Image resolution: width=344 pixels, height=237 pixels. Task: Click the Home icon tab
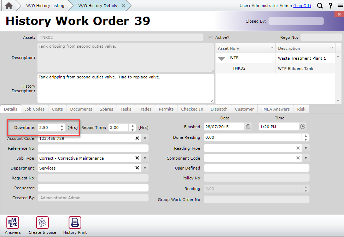click(9, 6)
